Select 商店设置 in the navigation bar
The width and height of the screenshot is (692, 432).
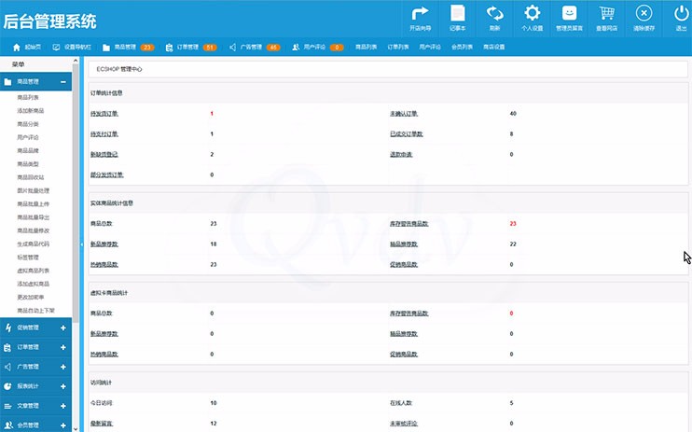[x=493, y=47]
